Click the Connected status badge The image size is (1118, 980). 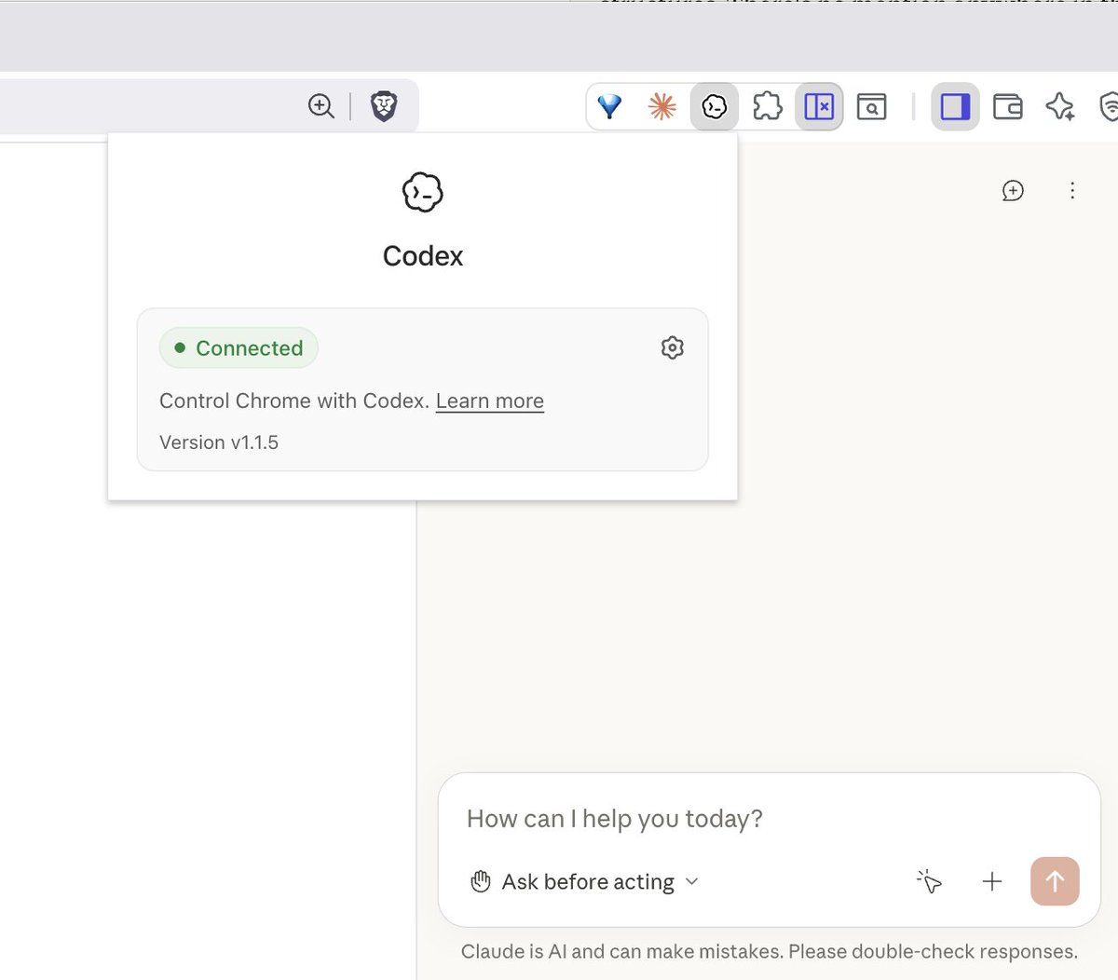[239, 347]
